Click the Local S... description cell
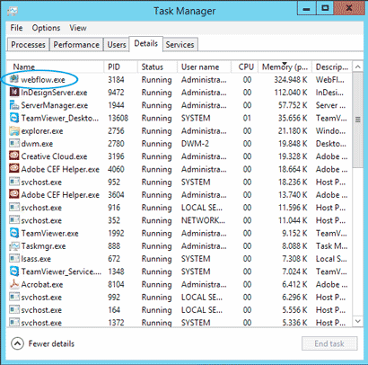 click(331, 259)
